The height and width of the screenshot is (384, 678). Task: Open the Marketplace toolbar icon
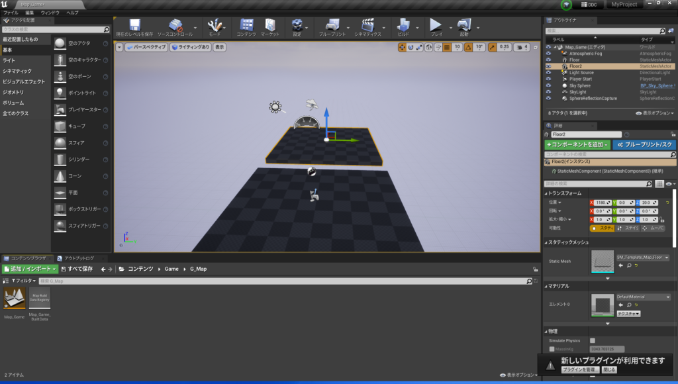click(x=269, y=26)
